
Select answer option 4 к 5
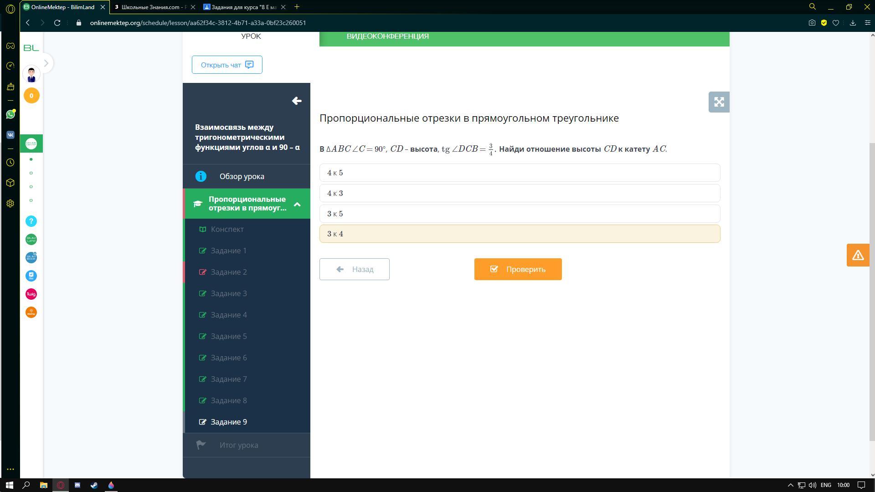pos(520,173)
